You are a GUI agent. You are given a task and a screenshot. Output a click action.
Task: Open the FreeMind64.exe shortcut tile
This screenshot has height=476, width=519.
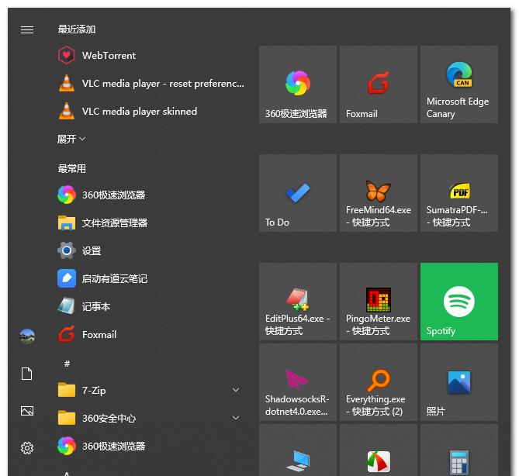[379, 193]
